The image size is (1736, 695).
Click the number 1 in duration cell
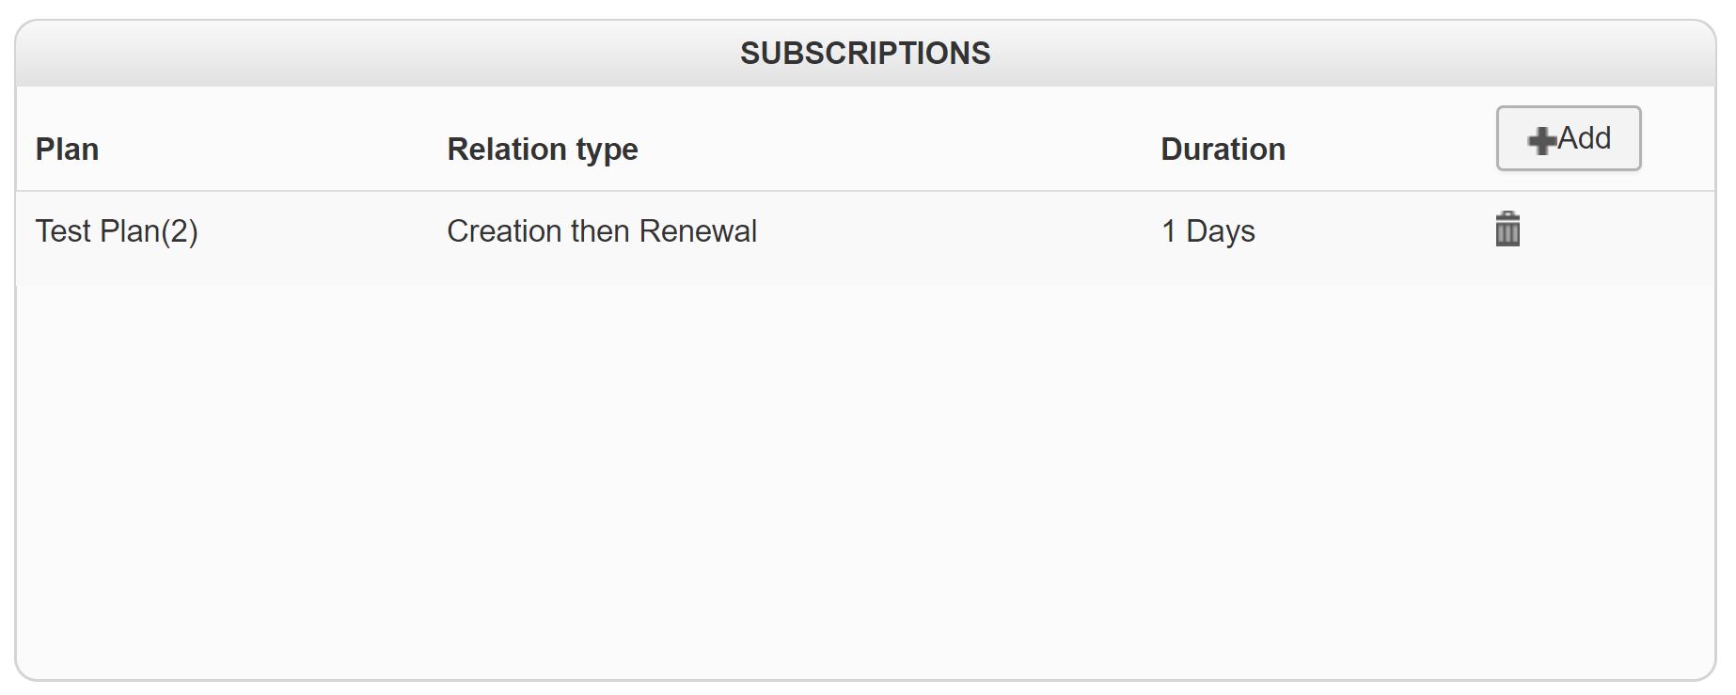(1169, 230)
